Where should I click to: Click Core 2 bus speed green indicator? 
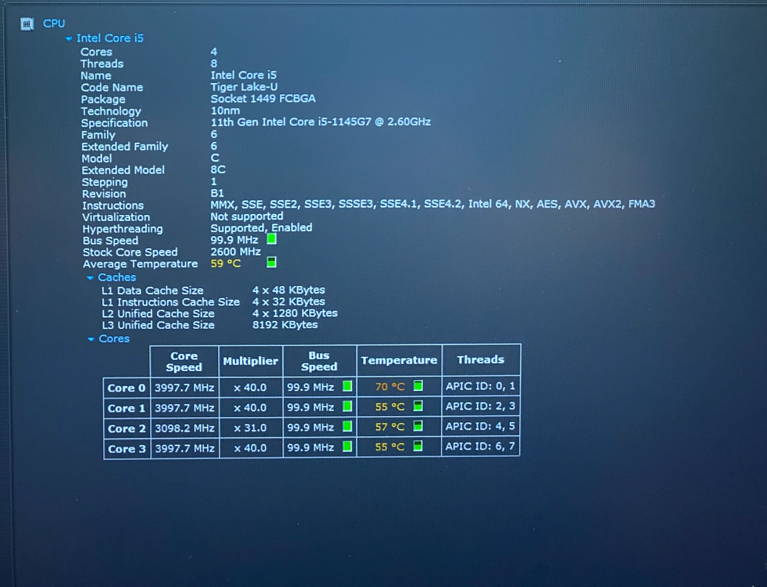347,427
